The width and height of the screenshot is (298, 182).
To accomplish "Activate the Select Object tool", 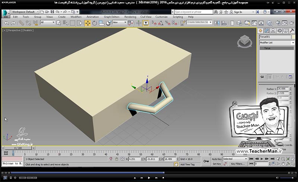I will [x=59, y=23].
